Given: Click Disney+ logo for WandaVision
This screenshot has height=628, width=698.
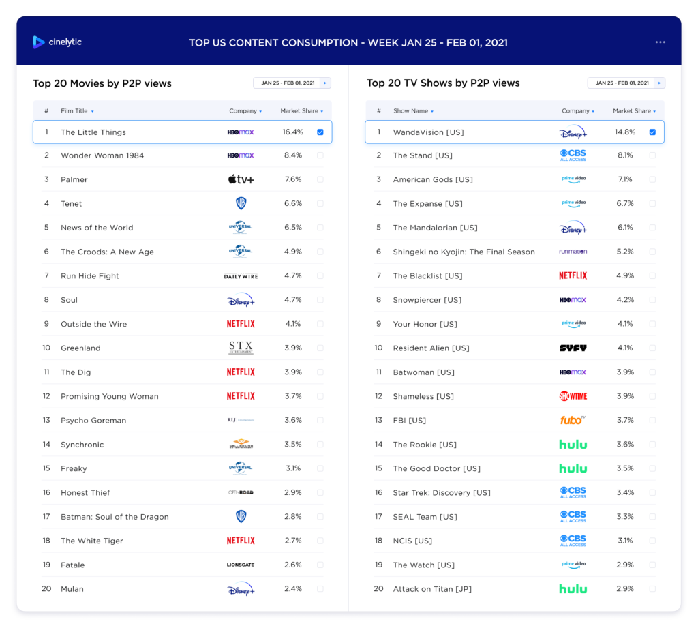Looking at the screenshot, I should pyautogui.click(x=573, y=132).
